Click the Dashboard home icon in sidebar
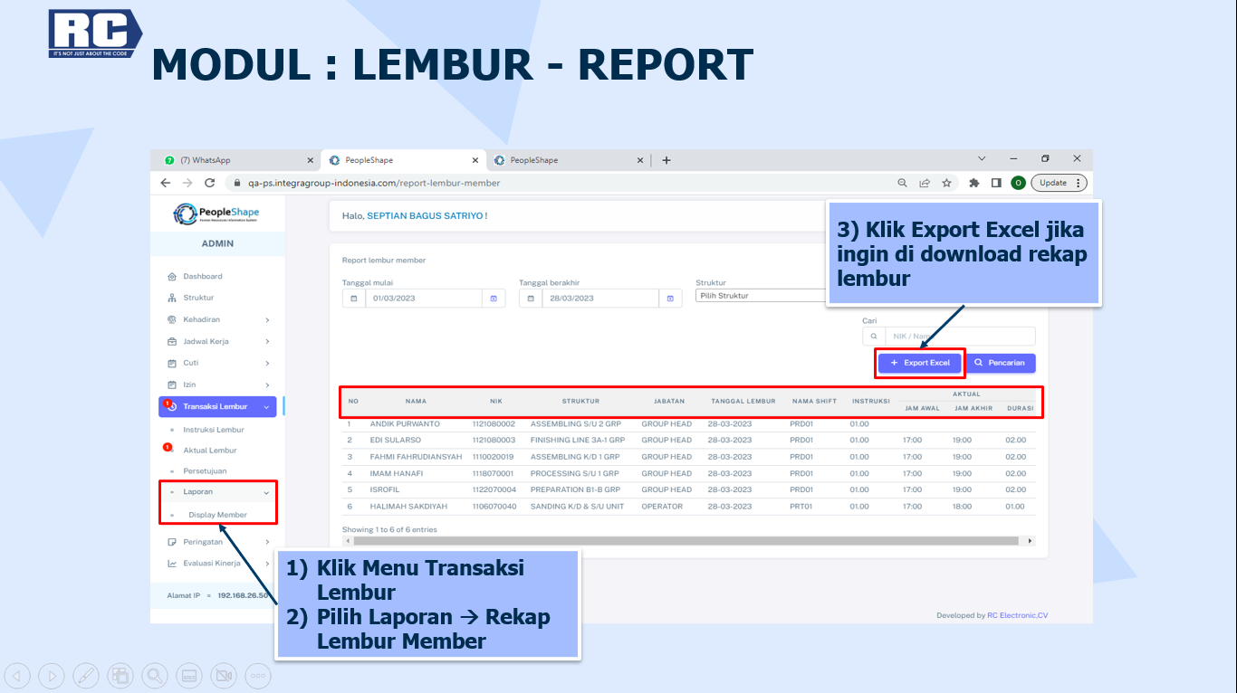Viewport: 1237px width, 693px height. coord(172,277)
